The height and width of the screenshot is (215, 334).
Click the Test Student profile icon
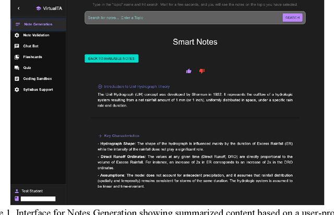point(17,192)
